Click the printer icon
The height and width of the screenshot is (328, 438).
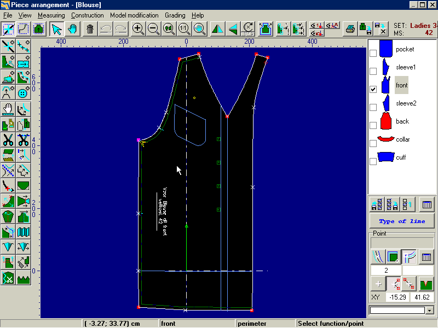coord(350,29)
